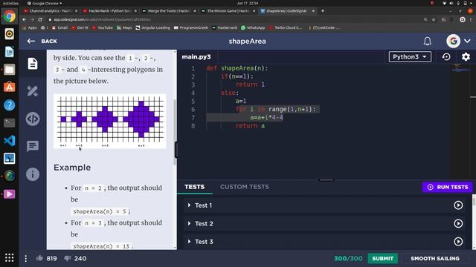This screenshot has height=267, width=476.
Task: Open Visual Studio Code in dock
Action: click(10, 141)
